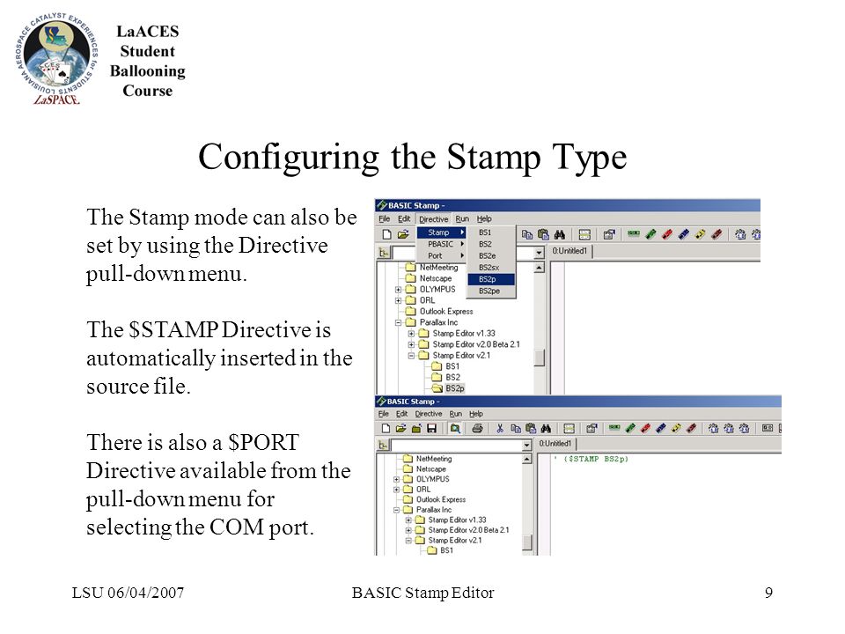This screenshot has height=634, width=845.
Task: Click Open folder icon in lower BASIC Stamp window
Action: tap(400, 429)
